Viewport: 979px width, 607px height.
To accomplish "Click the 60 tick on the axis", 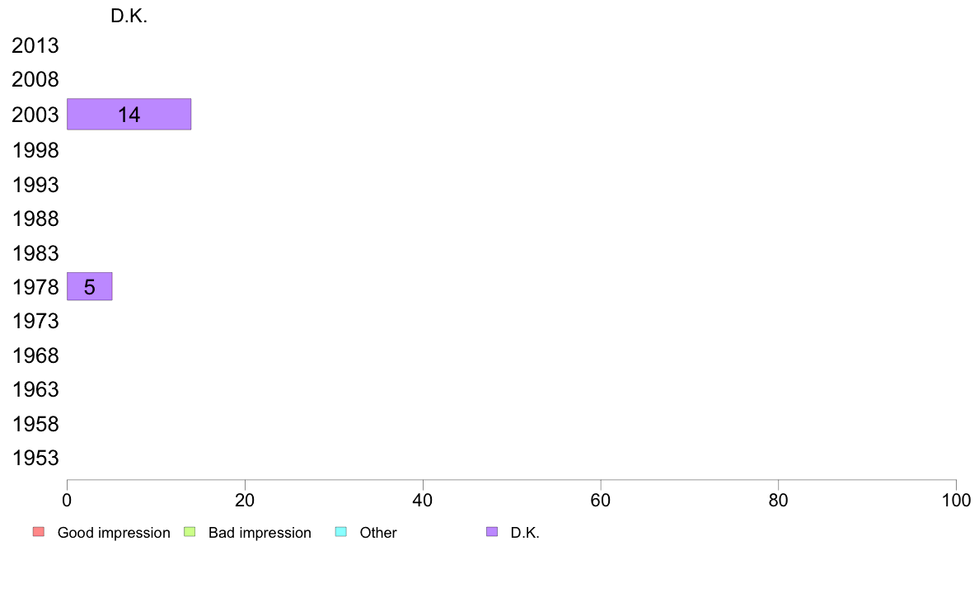I will tap(601, 500).
